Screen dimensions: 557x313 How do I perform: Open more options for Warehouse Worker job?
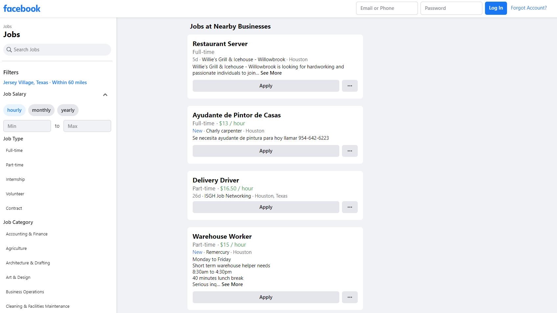tap(350, 297)
